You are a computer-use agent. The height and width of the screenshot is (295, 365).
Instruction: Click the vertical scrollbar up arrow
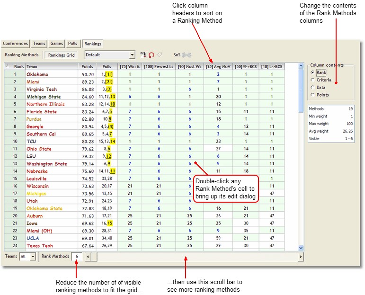[x=301, y=66]
